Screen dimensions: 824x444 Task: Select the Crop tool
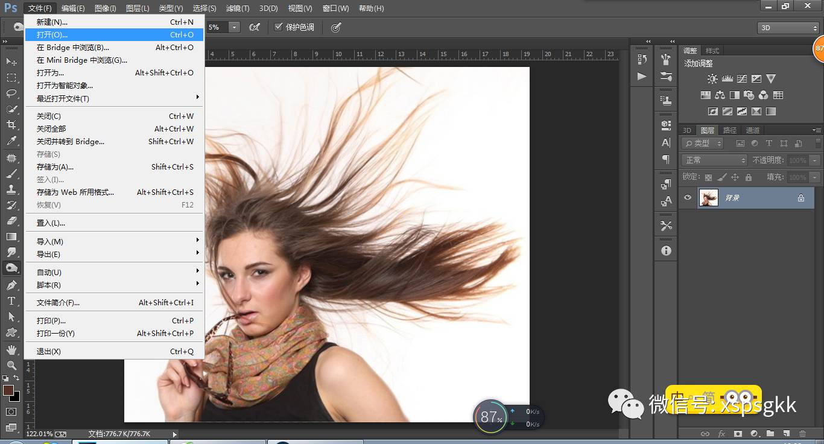(x=11, y=125)
